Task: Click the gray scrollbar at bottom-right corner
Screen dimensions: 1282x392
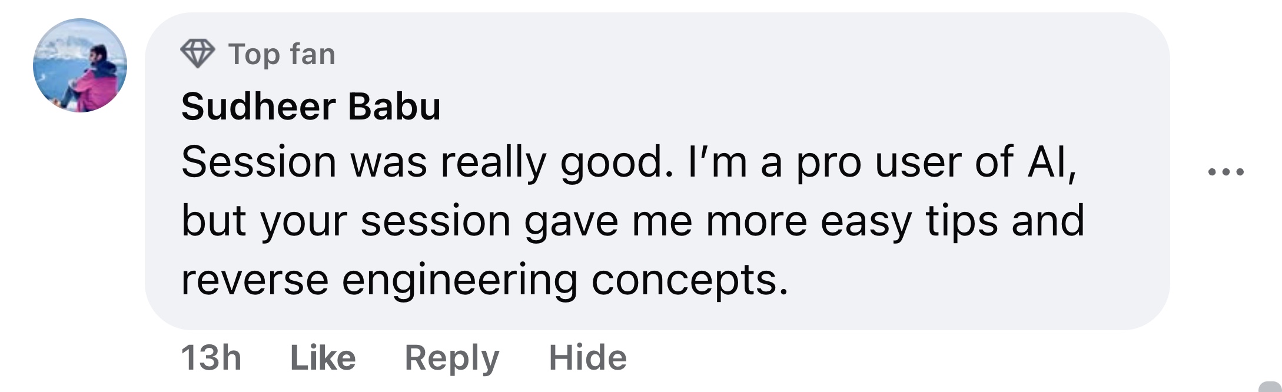Action: [1270, 387]
